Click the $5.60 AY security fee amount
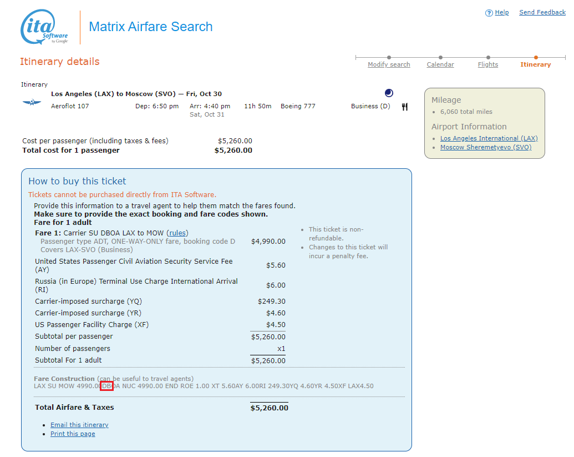 pyautogui.click(x=276, y=265)
